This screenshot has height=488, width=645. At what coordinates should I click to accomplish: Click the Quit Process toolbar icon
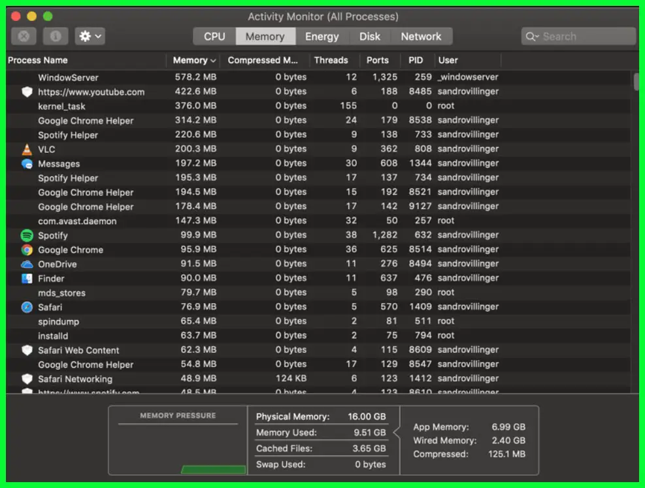24,36
